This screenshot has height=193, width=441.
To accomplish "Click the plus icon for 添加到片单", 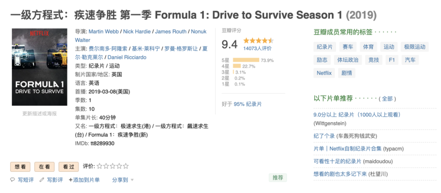I will [x=71, y=180].
